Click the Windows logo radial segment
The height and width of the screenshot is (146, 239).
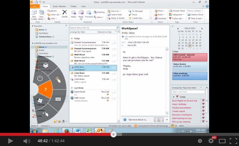(x=40, y=100)
